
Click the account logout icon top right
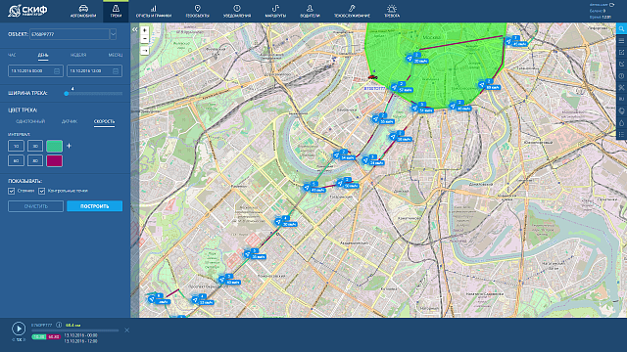[x=611, y=4]
